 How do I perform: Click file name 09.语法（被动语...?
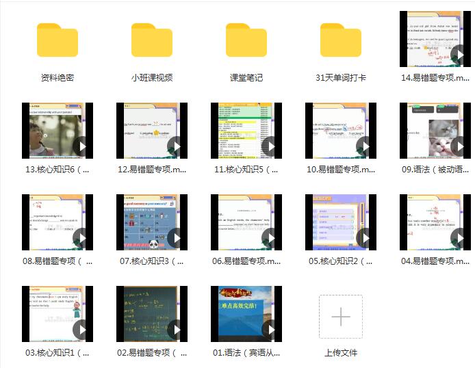[x=435, y=170]
